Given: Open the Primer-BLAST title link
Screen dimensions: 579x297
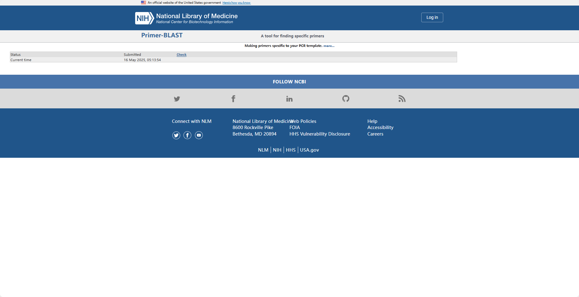Looking at the screenshot, I should pyautogui.click(x=162, y=35).
